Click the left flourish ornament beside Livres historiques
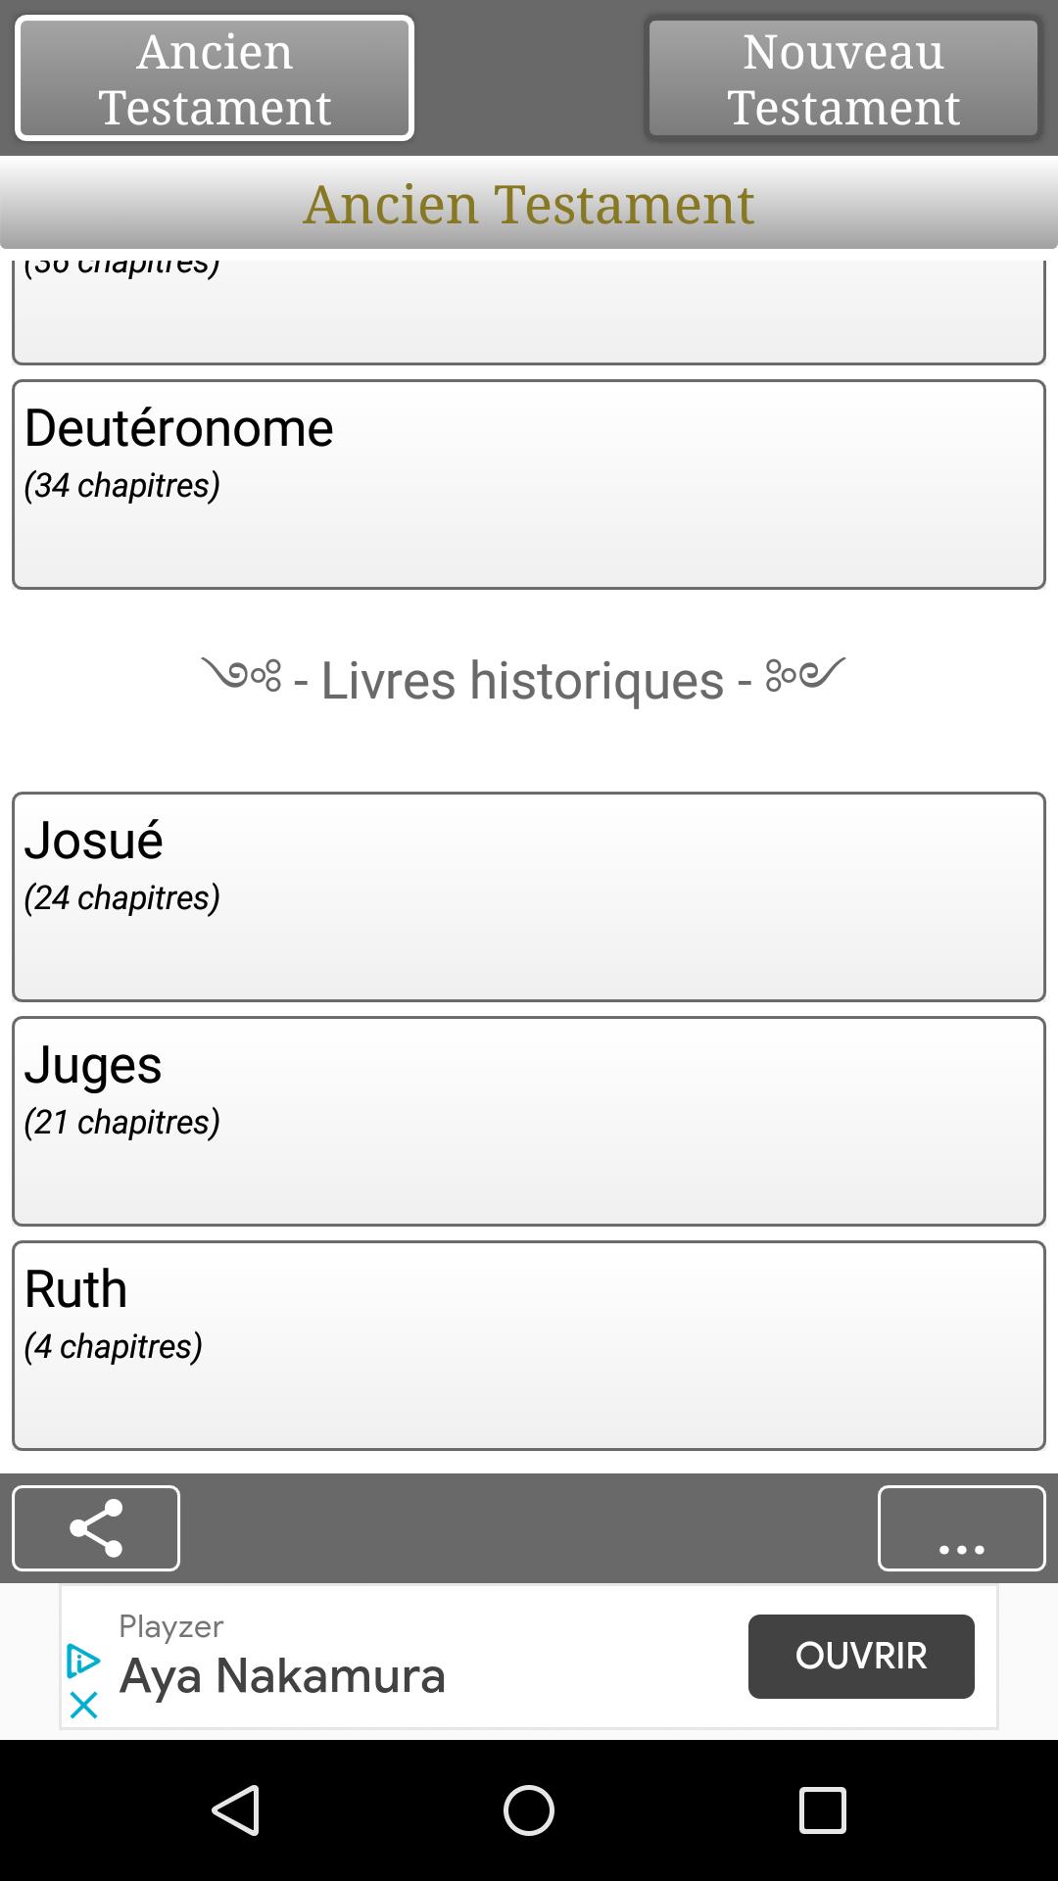 (x=242, y=674)
